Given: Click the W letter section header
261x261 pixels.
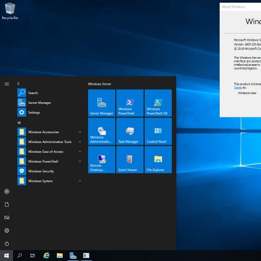Looking at the screenshot, I should 19,123.
